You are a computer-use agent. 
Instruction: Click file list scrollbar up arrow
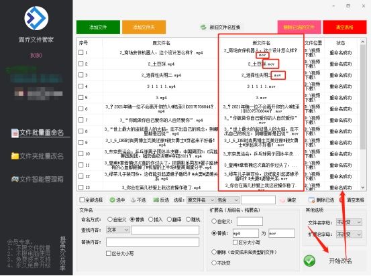(363, 42)
